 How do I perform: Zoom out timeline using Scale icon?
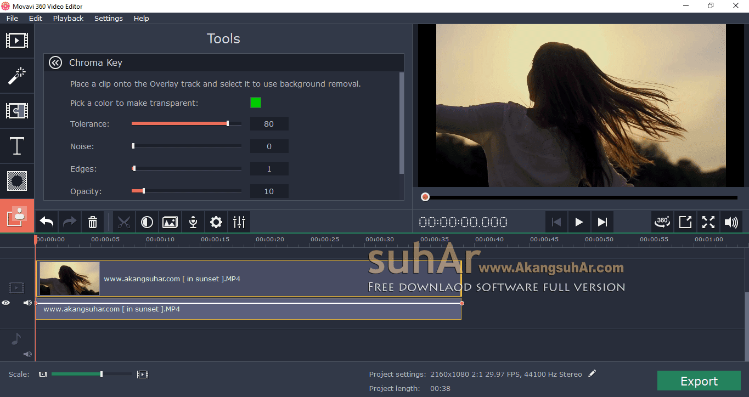pyautogui.click(x=43, y=375)
